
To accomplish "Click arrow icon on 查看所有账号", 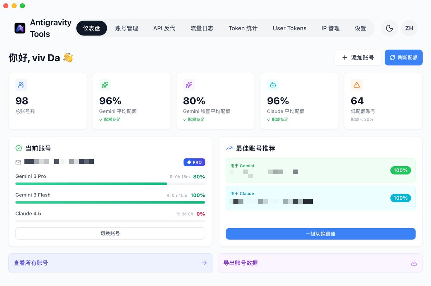I will coord(204,263).
